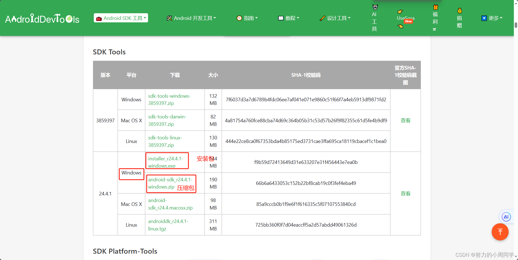
Task: Click the SDK Tools heading
Action: pyautogui.click(x=109, y=52)
